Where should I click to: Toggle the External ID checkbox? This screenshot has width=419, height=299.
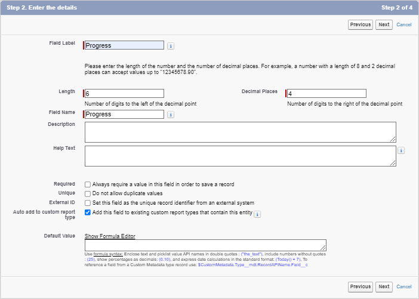point(88,203)
